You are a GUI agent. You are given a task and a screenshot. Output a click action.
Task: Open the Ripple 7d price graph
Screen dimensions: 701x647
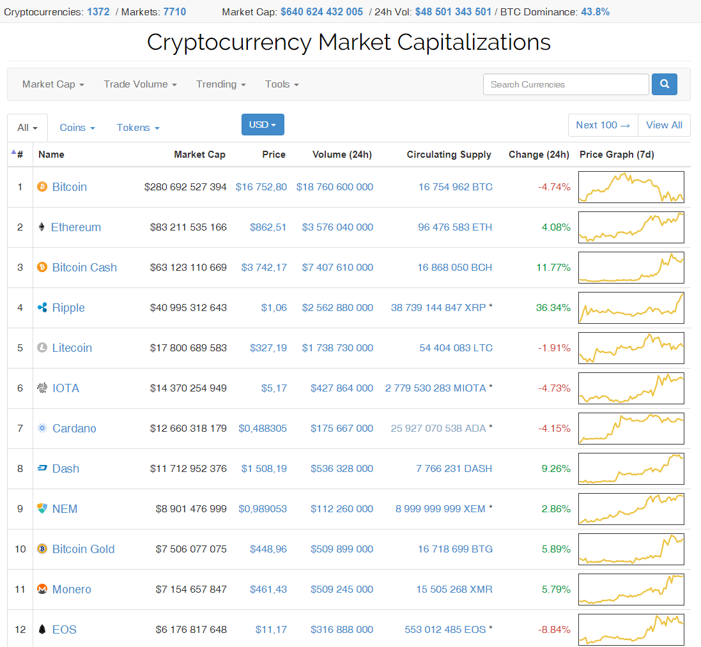(631, 307)
